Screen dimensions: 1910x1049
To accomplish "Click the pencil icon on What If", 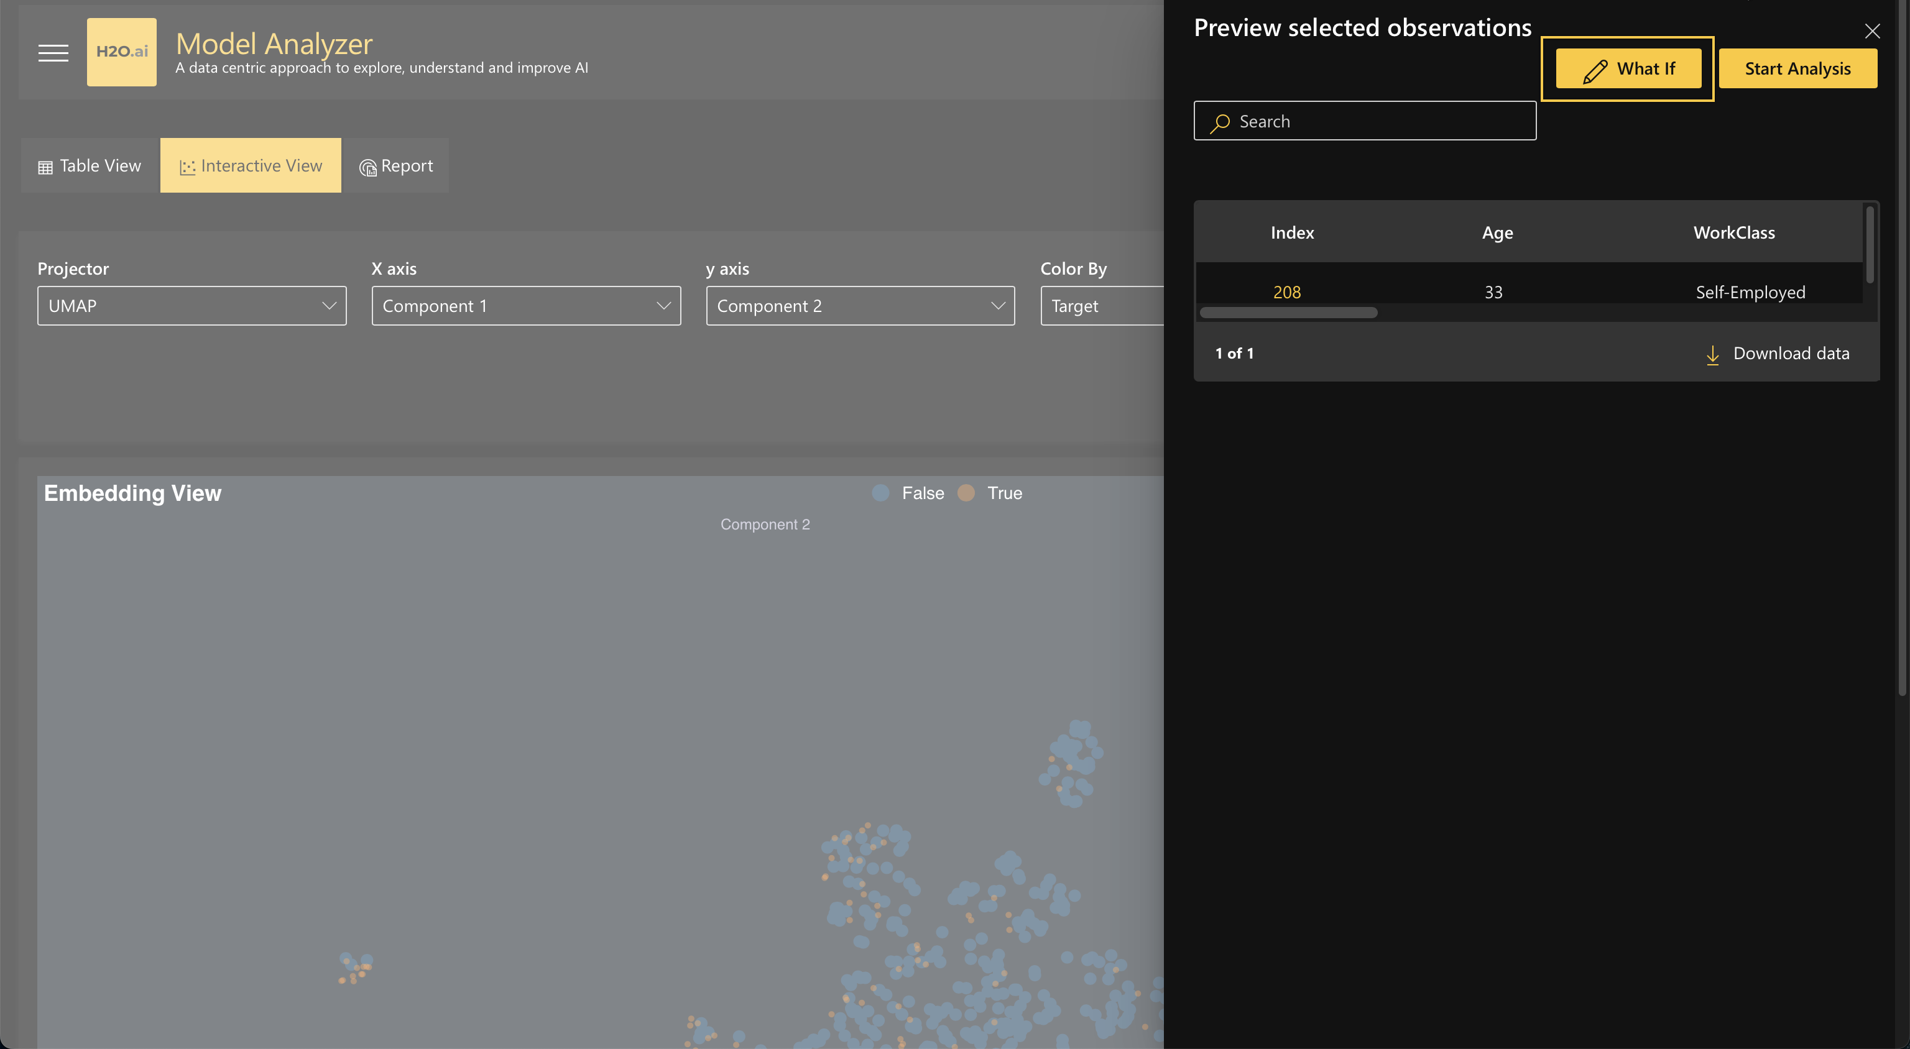I will [1595, 70].
